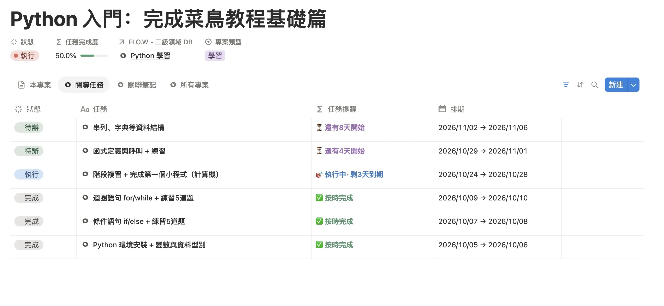
Task: Open the Python 學習 relation link
Action: pyautogui.click(x=150, y=56)
